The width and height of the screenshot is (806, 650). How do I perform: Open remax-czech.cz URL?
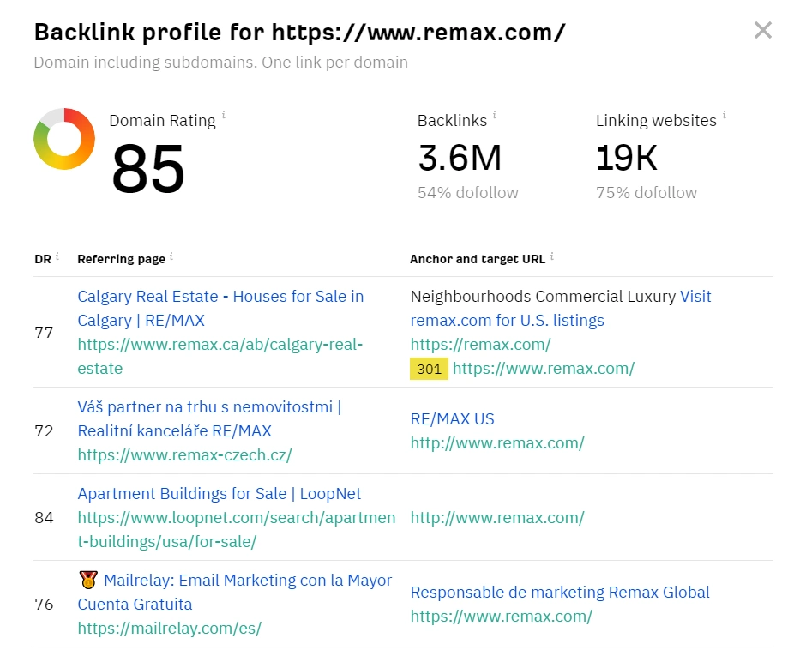coord(184,454)
